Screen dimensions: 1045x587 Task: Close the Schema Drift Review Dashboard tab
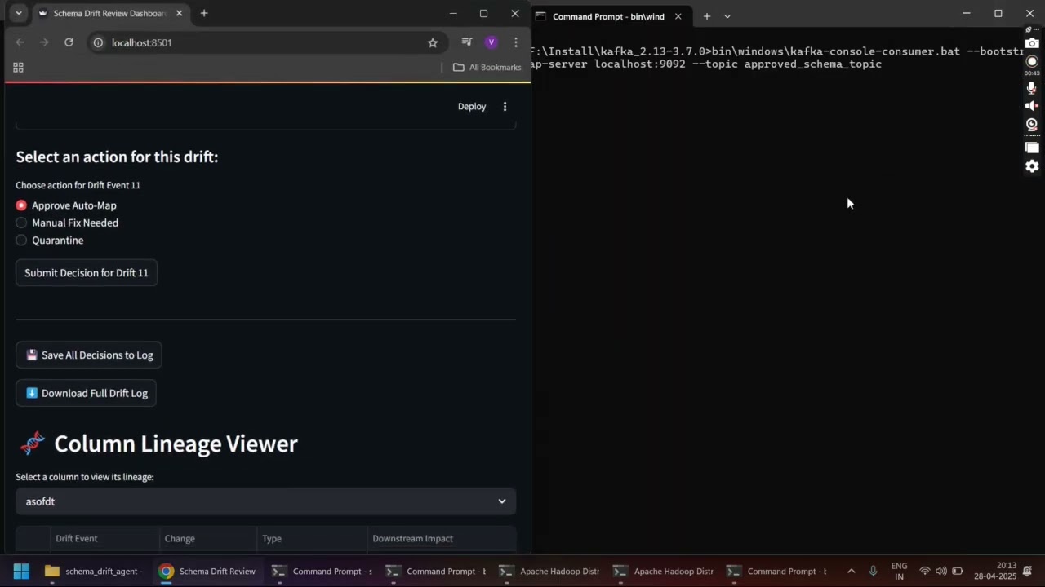click(x=179, y=13)
